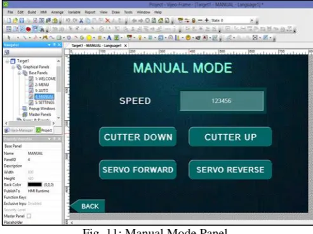Select the blue letter A text tool
This screenshot has width=313, height=234.
109,38
